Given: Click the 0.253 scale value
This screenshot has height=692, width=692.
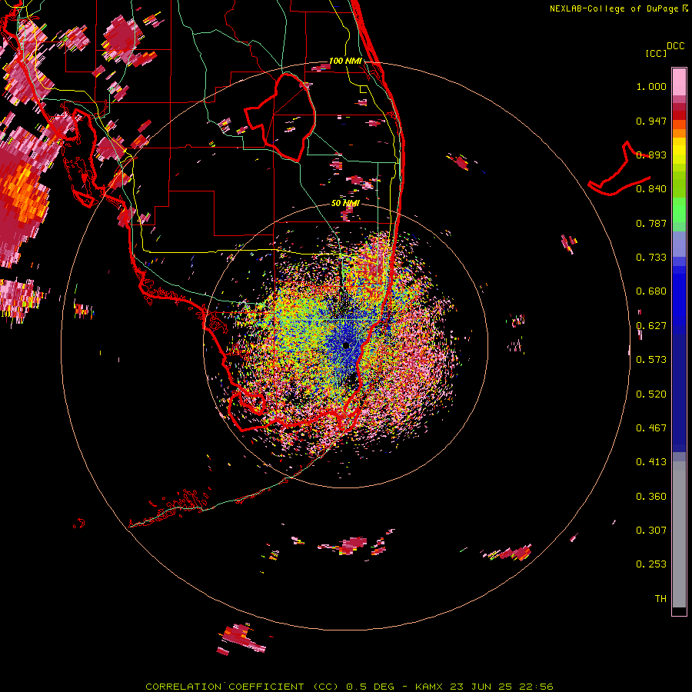Looking at the screenshot, I should click(x=651, y=564).
